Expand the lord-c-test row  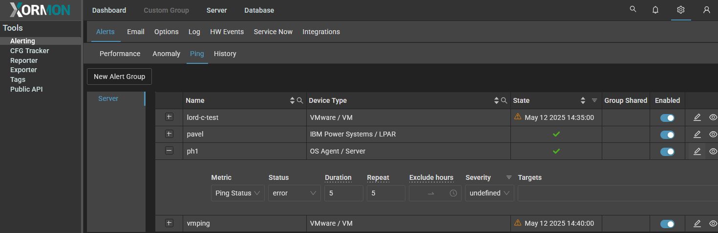pos(169,117)
